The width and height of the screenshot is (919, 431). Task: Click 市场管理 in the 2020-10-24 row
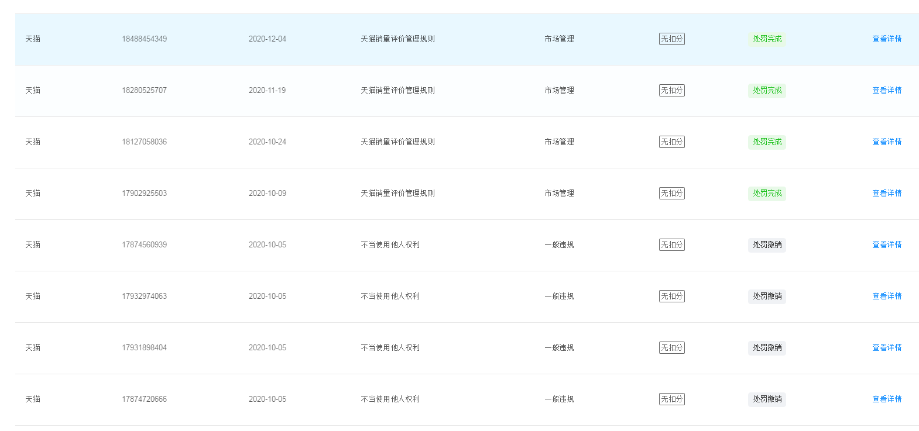[x=559, y=142]
